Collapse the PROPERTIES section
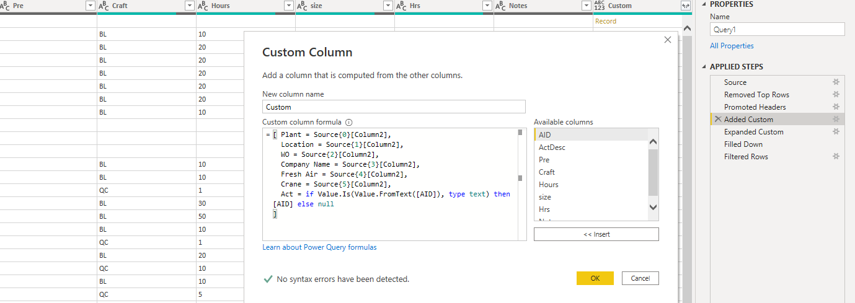 pos(705,4)
